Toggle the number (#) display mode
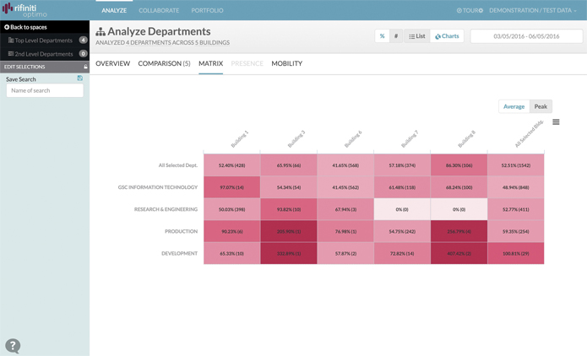 [396, 36]
